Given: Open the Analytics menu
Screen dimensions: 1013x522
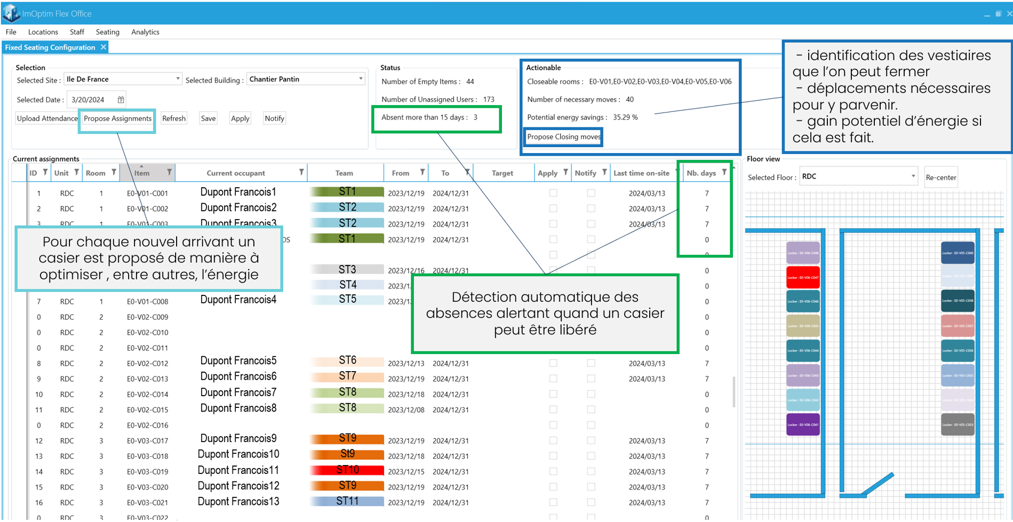Looking at the screenshot, I should [x=145, y=31].
